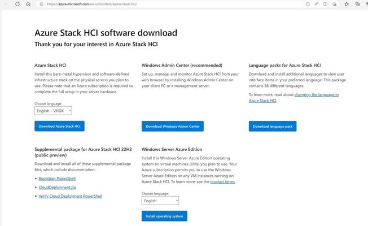368x226 pixels.
Task: Click 'Windows Admin Center (recommended)' heading
Action: (182, 66)
